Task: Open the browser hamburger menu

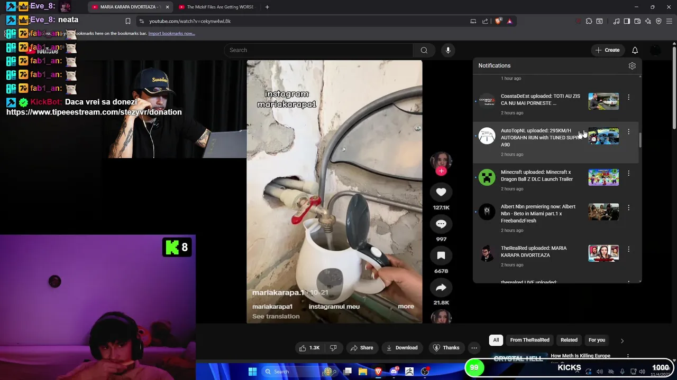Action: click(x=669, y=21)
